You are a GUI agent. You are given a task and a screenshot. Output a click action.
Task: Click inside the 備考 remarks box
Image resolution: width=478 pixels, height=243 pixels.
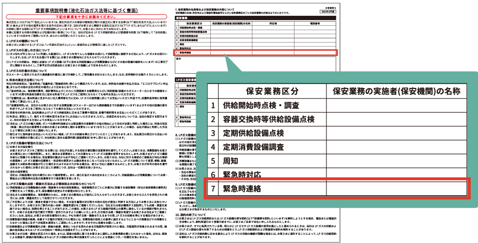(256, 65)
